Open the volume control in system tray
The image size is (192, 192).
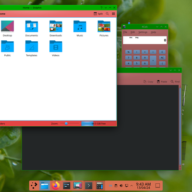pyautogui.click(x=121, y=186)
